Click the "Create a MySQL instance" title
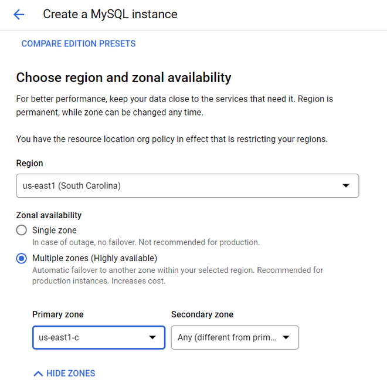The image size is (387, 386). pyautogui.click(x=110, y=14)
